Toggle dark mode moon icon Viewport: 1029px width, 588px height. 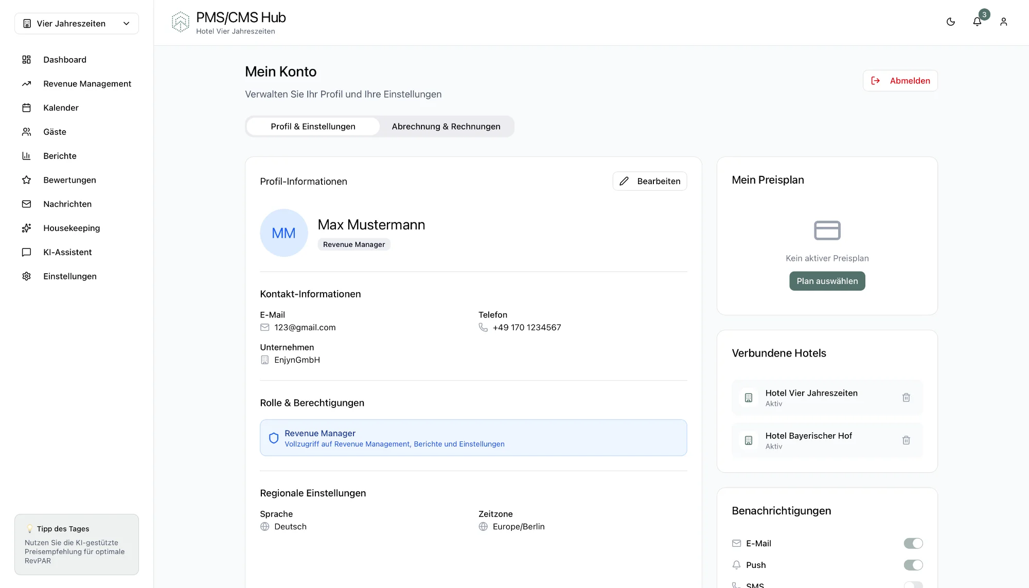pos(950,22)
